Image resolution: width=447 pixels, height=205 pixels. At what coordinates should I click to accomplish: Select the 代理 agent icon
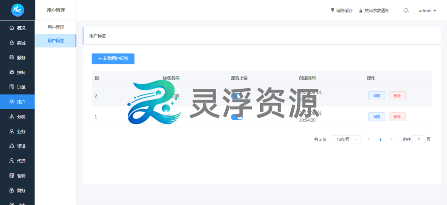click(x=12, y=161)
